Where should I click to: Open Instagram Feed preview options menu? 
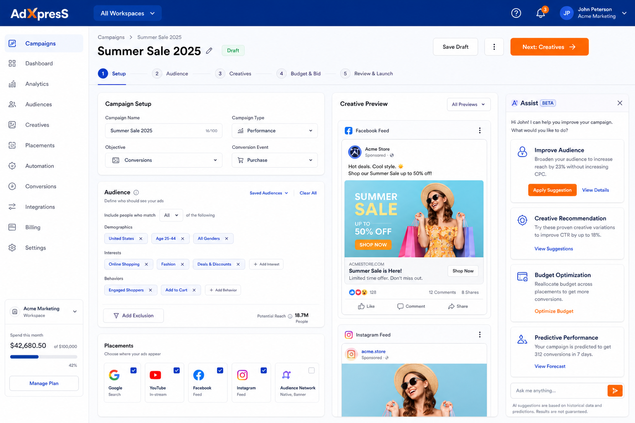click(480, 335)
